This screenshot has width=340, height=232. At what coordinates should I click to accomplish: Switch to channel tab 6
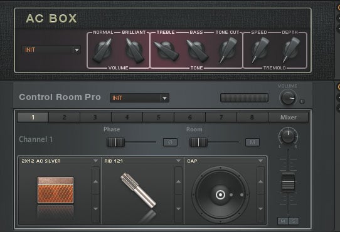189,117
